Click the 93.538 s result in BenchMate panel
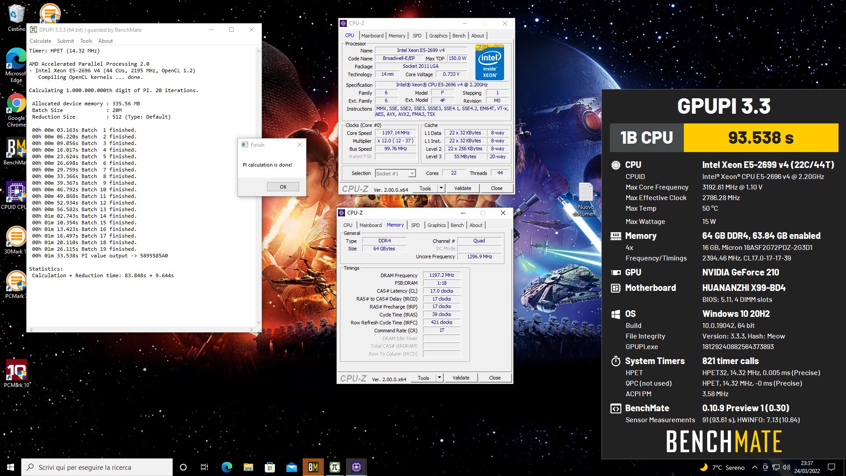Screen dimensions: 846x476 pos(761,138)
